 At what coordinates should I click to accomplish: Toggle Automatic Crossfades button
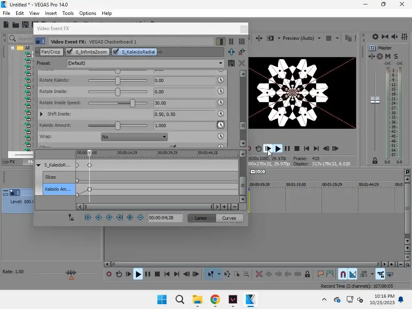(x=353, y=274)
